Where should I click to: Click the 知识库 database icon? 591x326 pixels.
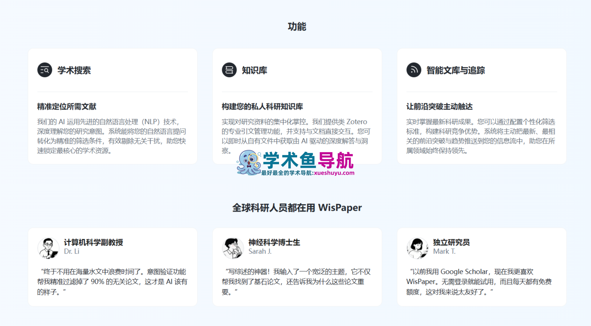[x=229, y=70]
